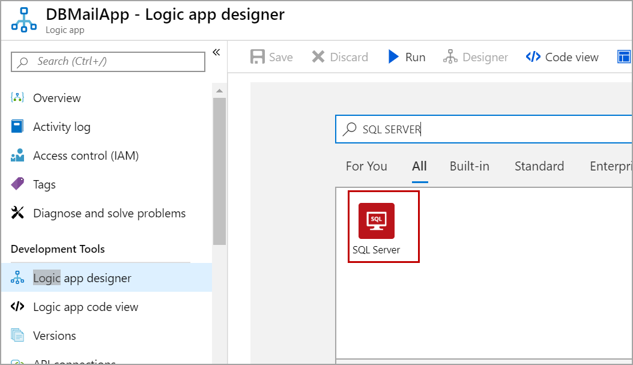Open Code view from the toolbar
This screenshot has width=633, height=365.
pos(562,57)
